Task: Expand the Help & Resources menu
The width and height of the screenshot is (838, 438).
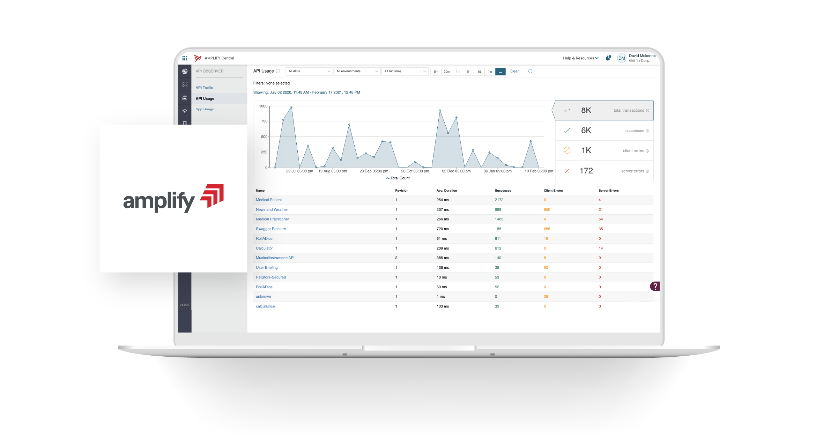Action: coord(580,58)
